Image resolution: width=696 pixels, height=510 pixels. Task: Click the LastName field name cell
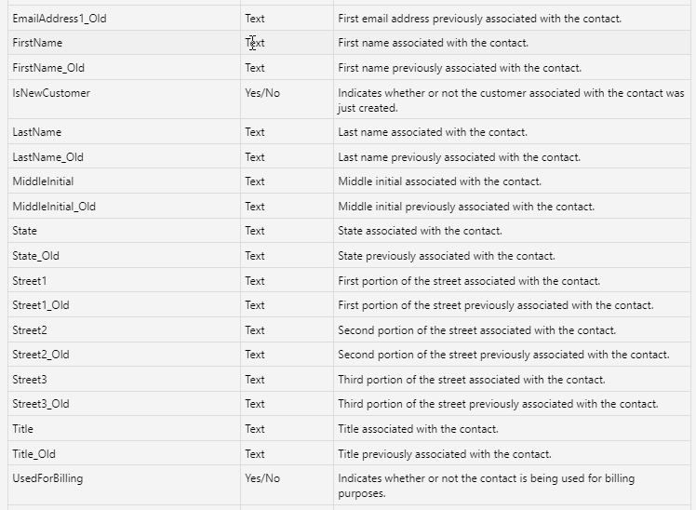(36, 132)
